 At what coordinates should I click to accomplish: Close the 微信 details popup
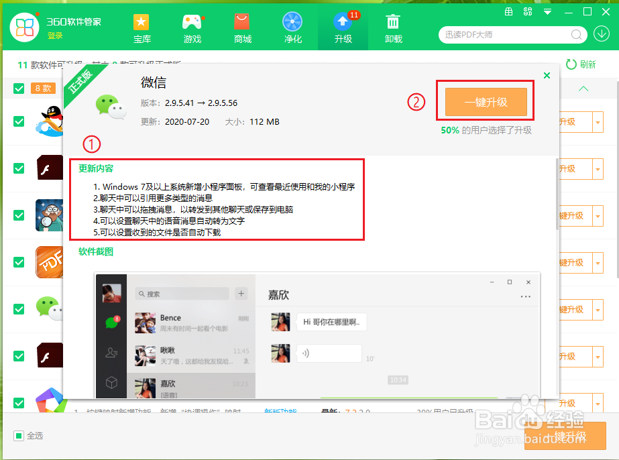point(547,75)
